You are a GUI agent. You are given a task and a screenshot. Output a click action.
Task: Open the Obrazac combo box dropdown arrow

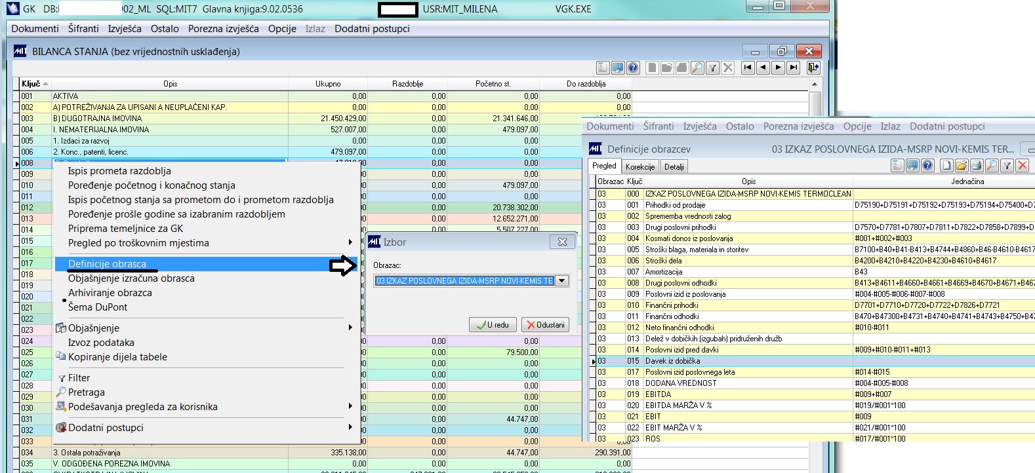[561, 280]
